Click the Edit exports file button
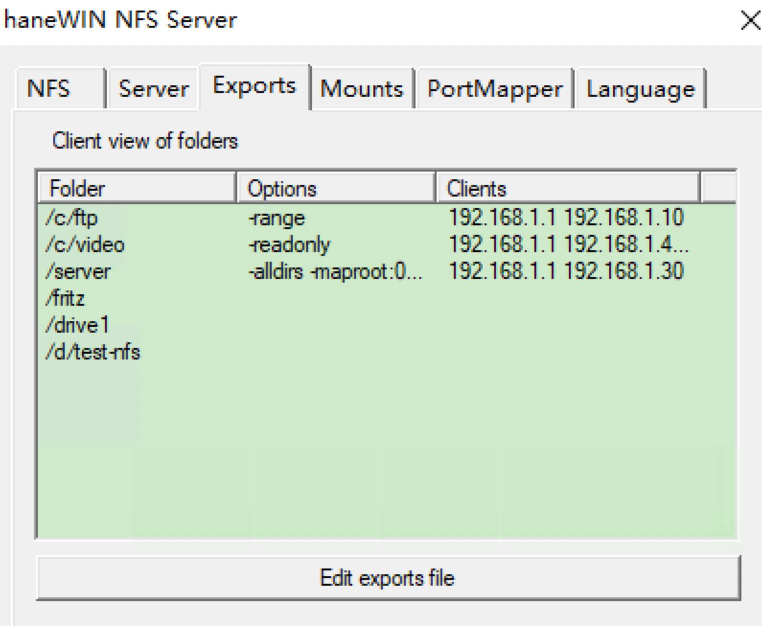The width and height of the screenshot is (762, 626). point(388,578)
